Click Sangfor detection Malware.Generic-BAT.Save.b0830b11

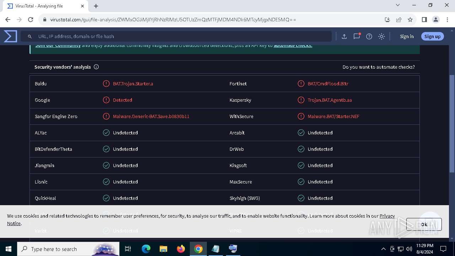coord(151,116)
